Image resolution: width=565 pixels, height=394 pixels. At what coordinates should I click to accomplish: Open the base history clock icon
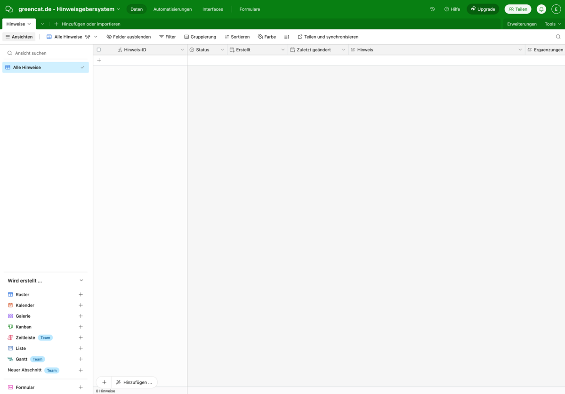(432, 9)
